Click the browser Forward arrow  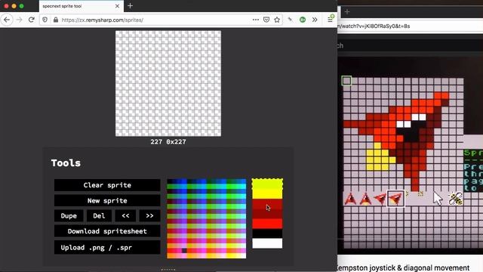[x=19, y=20]
